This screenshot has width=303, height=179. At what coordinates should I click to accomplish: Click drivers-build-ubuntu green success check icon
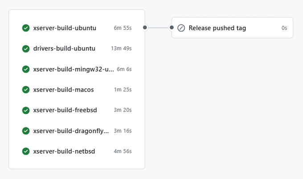[26, 49]
